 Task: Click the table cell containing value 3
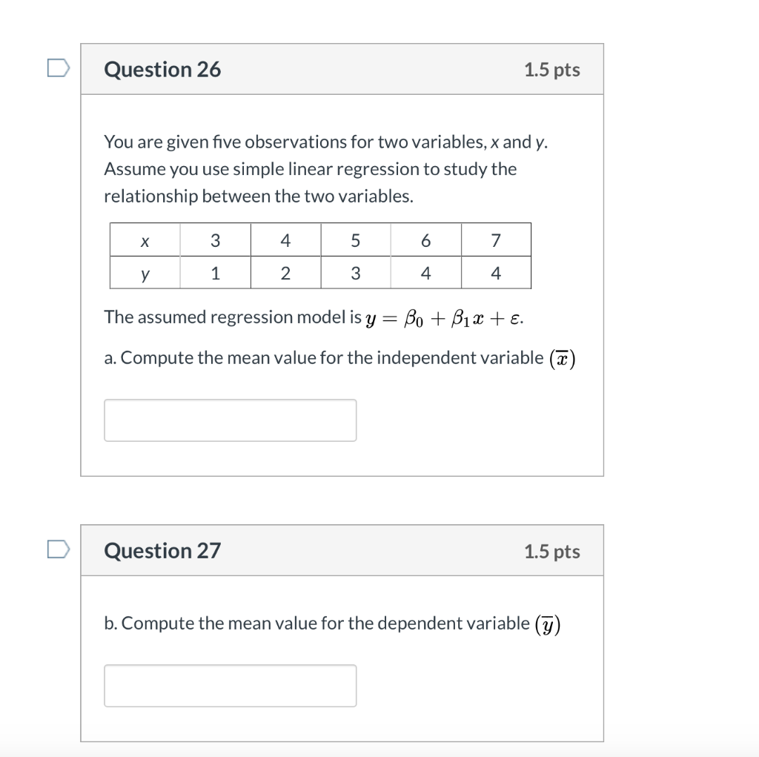click(215, 239)
